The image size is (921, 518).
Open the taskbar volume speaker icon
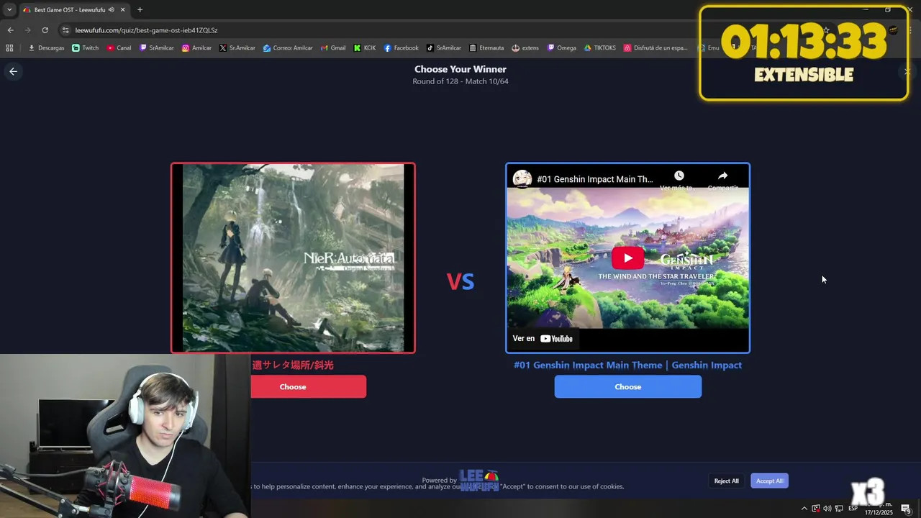tap(827, 509)
